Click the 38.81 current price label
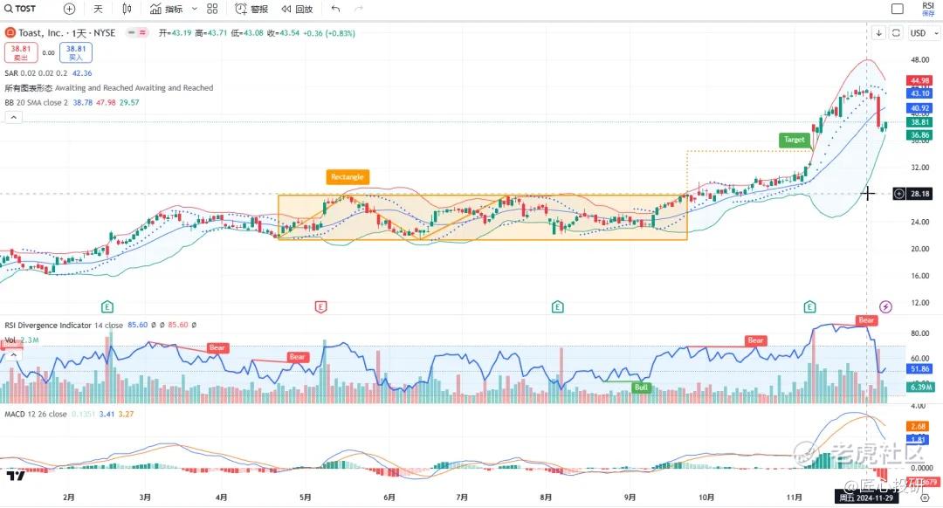Viewport: 943px width, 508px height. click(919, 122)
